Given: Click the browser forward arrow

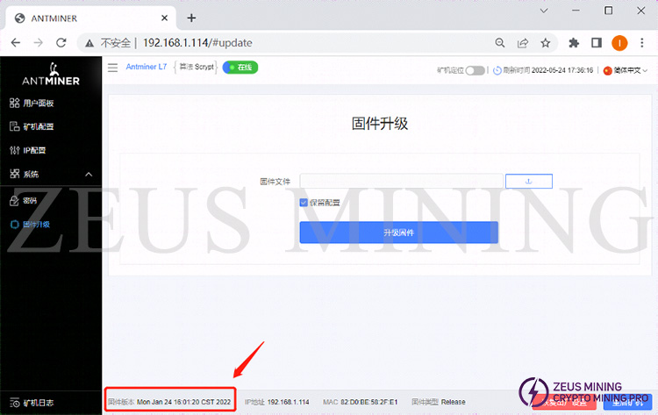Looking at the screenshot, I should 39,43.
